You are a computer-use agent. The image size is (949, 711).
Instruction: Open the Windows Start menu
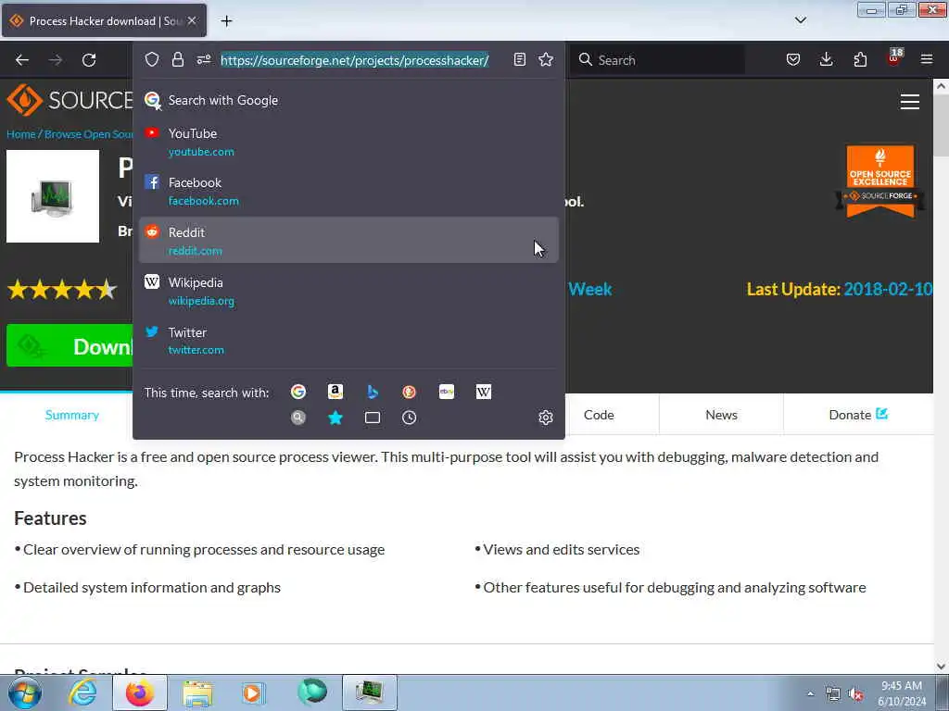[25, 692]
